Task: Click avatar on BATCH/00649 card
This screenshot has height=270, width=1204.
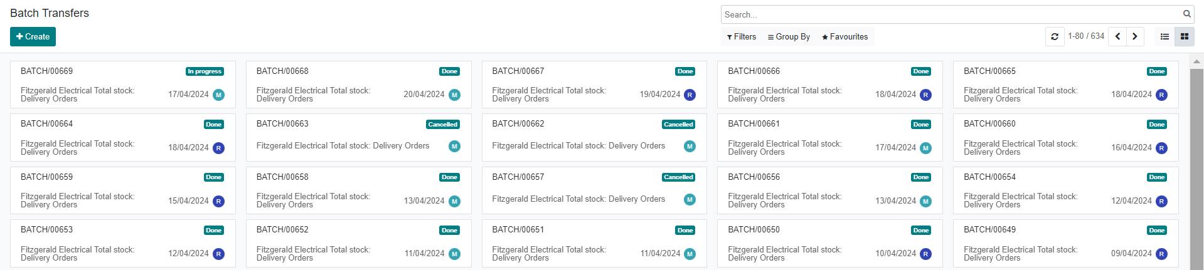Action: tap(1161, 254)
